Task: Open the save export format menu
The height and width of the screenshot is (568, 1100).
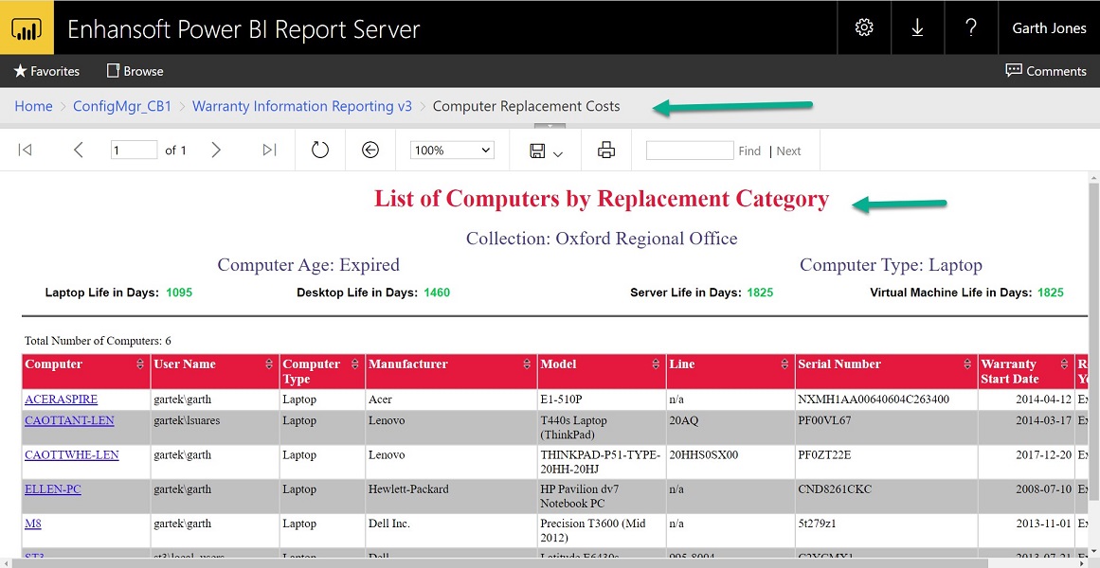Action: [546, 151]
